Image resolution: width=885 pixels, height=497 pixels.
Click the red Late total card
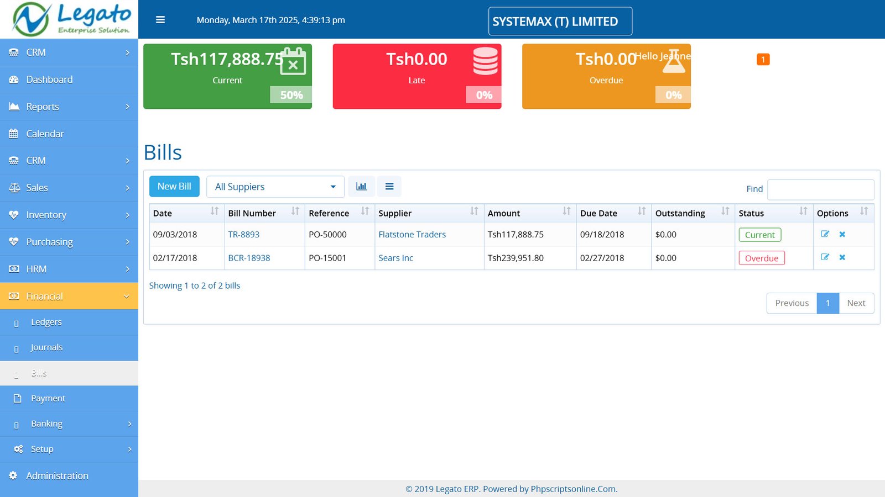417,76
